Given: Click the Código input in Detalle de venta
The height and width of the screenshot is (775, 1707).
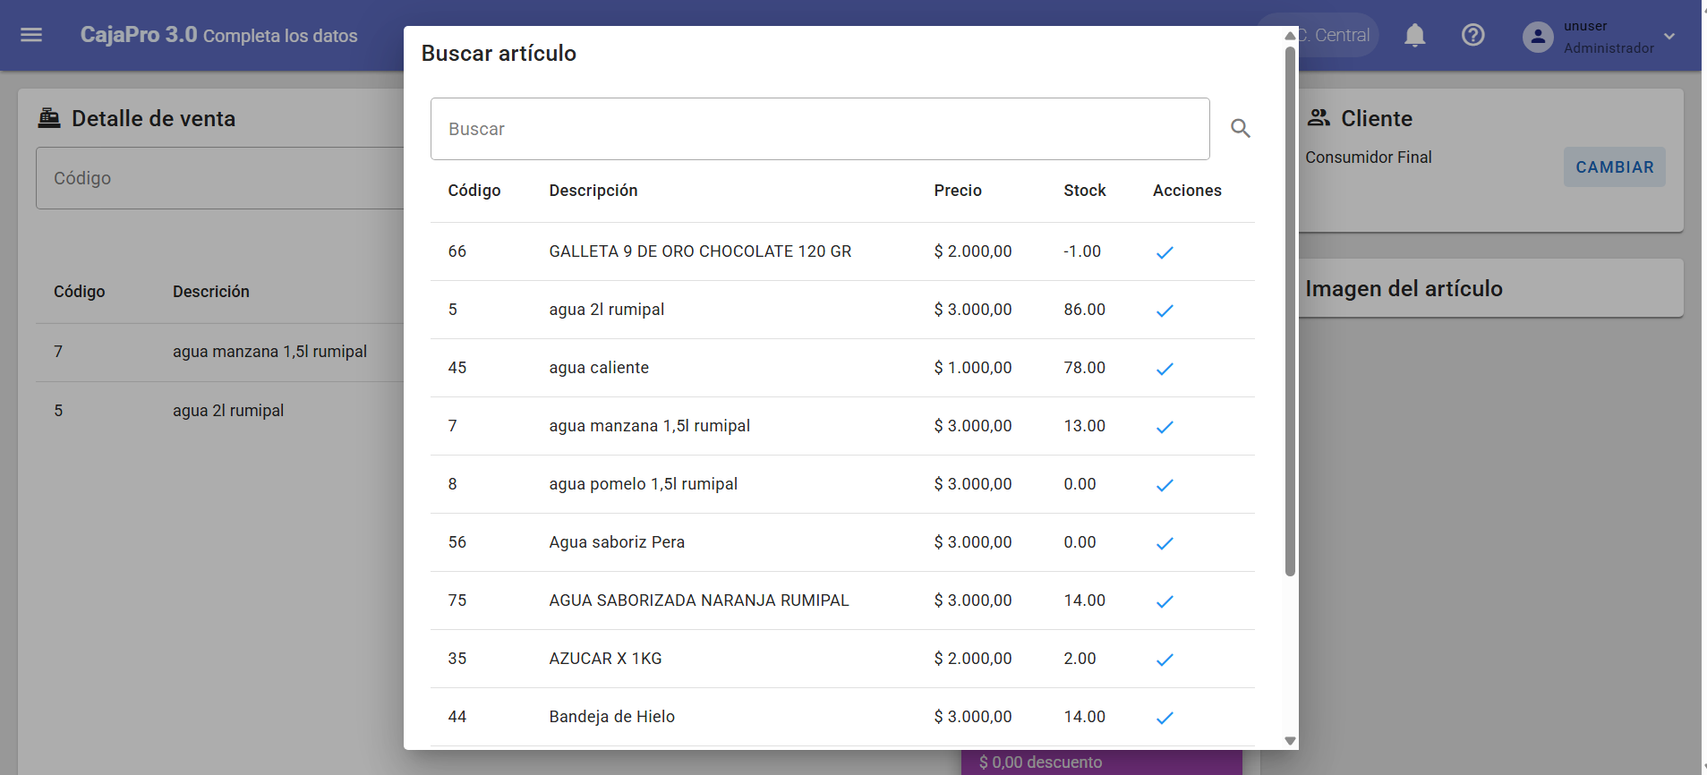Looking at the screenshot, I should tap(220, 178).
